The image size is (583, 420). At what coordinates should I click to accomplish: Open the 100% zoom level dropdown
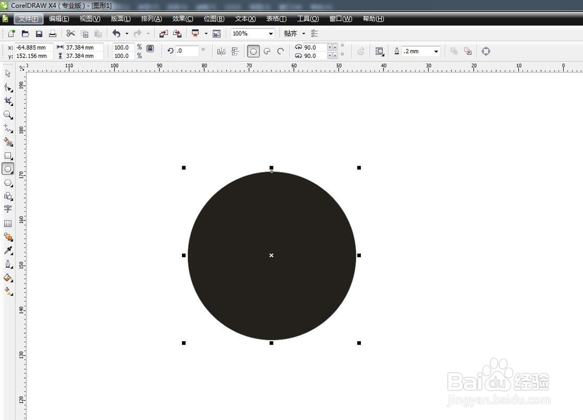click(x=271, y=33)
